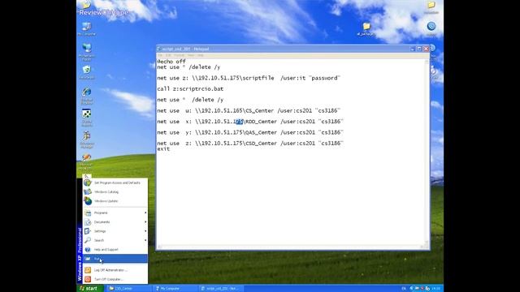Activate the Notepad script taskbar button

coord(222,289)
